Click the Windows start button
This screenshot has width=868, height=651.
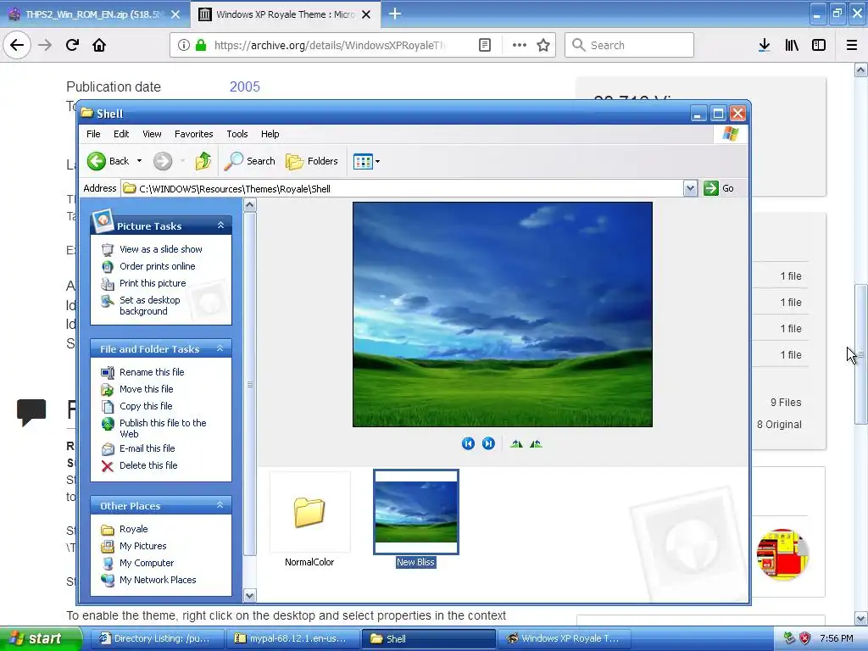[x=40, y=638]
